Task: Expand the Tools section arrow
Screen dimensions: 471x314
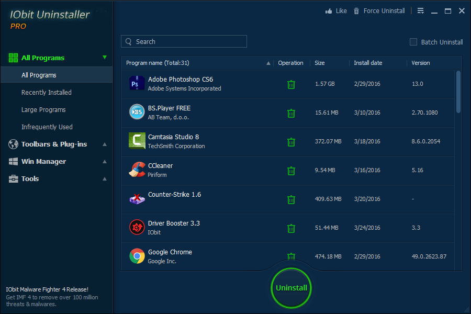Action: click(x=105, y=179)
